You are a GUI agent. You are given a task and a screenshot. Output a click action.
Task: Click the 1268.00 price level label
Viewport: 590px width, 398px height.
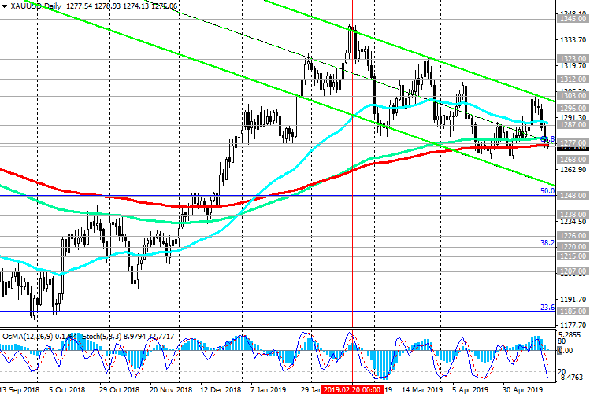tap(573, 160)
